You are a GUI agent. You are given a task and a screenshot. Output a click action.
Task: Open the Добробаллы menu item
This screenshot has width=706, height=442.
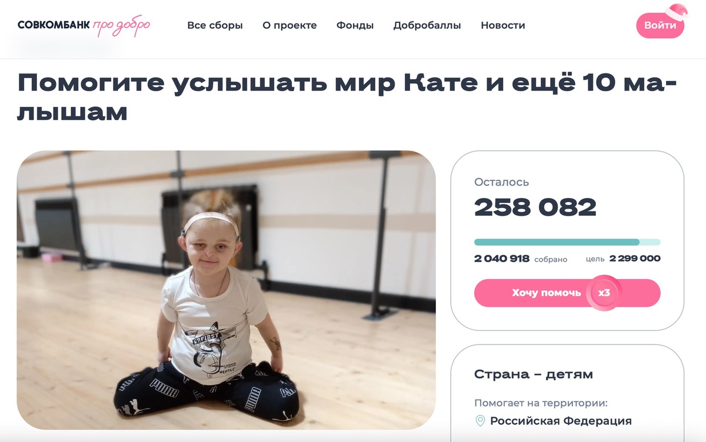tap(427, 25)
